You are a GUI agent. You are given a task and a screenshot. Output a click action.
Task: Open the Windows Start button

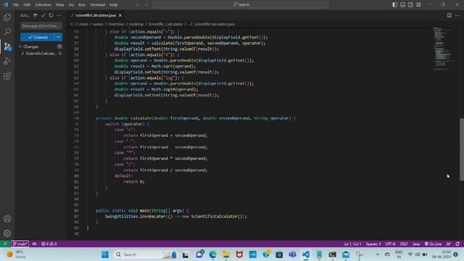pos(104,254)
